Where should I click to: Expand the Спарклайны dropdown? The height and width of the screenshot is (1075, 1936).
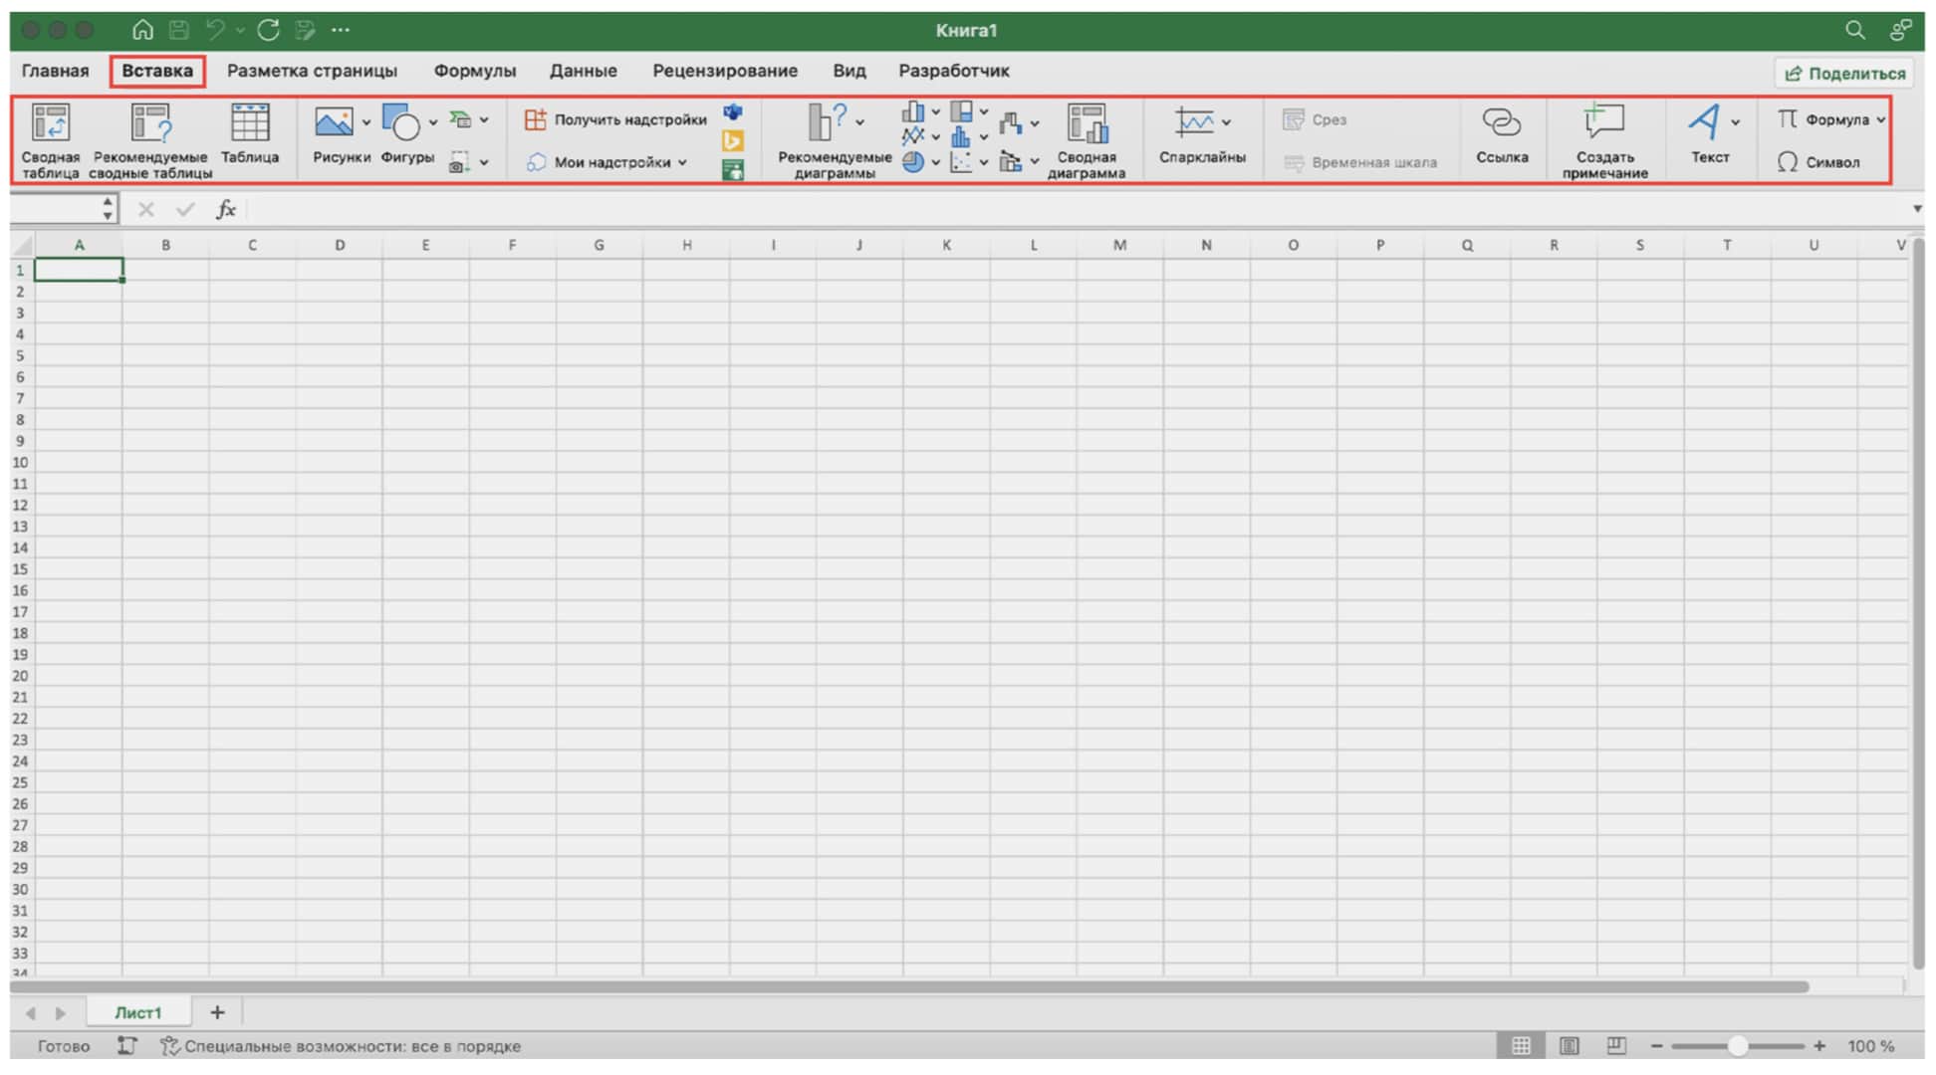point(1226,122)
